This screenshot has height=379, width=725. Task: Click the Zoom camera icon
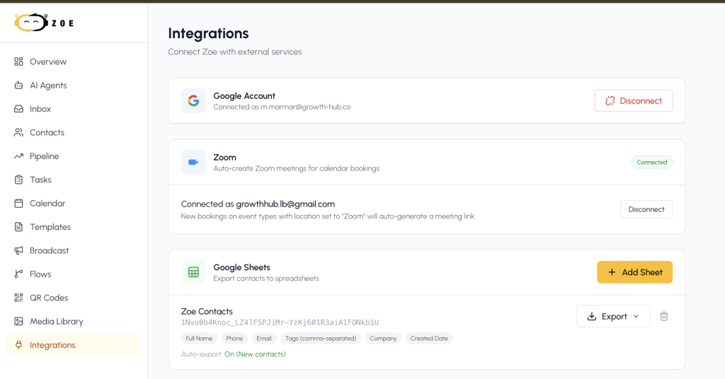coord(193,162)
